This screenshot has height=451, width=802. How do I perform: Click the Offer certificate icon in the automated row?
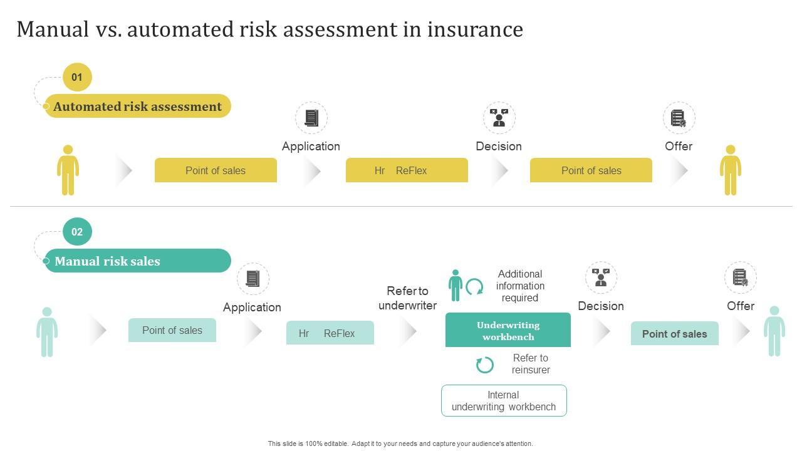pyautogui.click(x=679, y=118)
